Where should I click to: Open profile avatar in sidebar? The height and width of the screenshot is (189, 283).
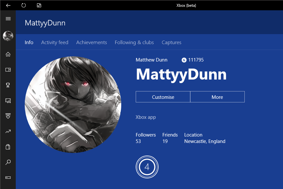pos(8,36)
